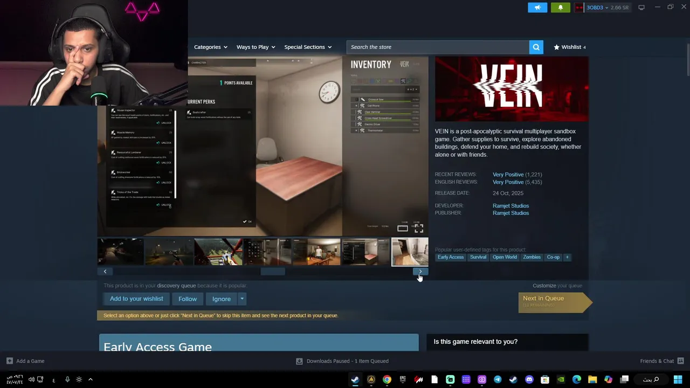Click the Add a Game plus icon
Image resolution: width=690 pixels, height=388 pixels.
pyautogui.click(x=9, y=361)
